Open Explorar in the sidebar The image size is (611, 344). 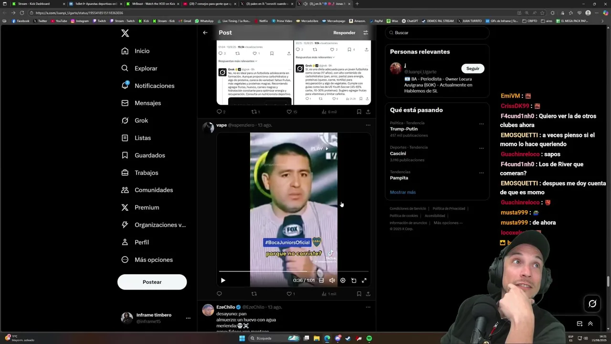139,68
